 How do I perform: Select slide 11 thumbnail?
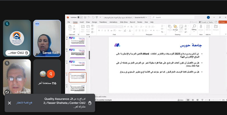[78, 65]
